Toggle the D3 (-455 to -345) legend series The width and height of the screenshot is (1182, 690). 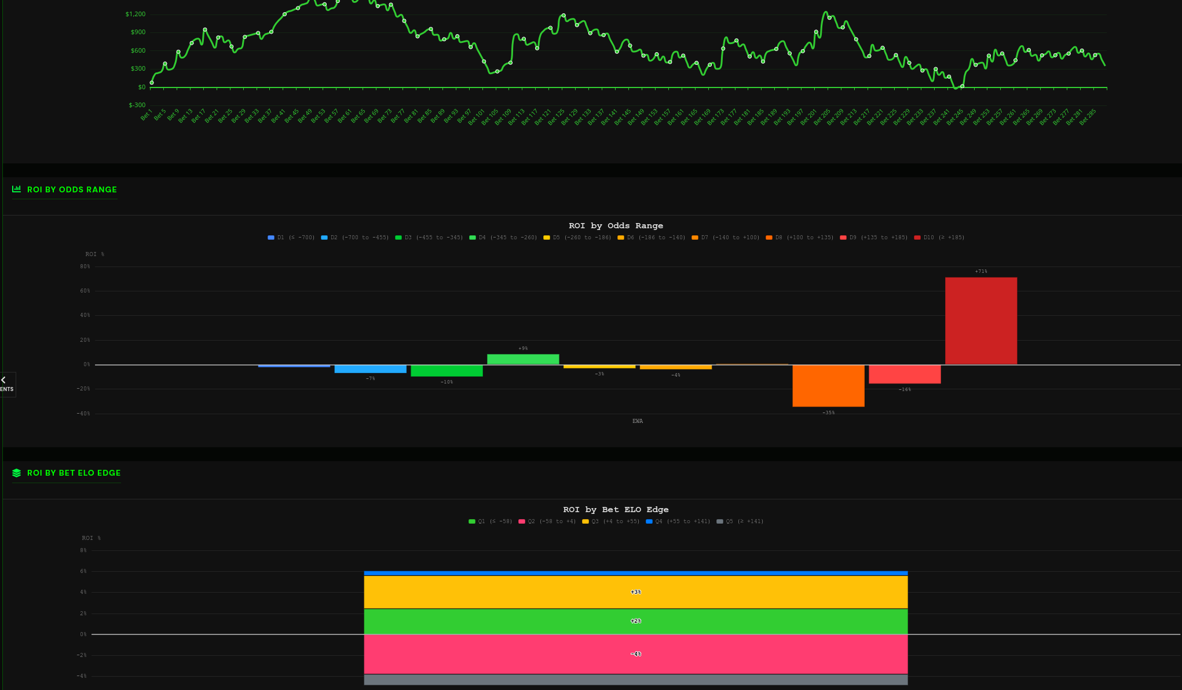pos(429,238)
